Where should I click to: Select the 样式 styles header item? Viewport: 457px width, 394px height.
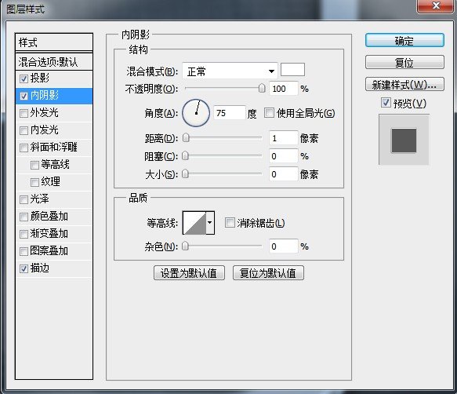54,42
